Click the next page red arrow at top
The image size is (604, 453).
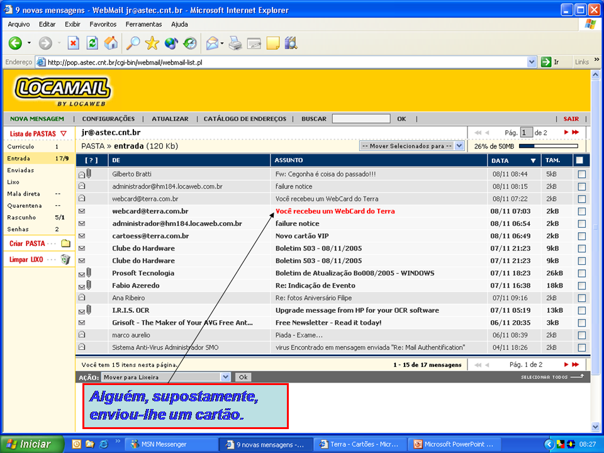pos(566,132)
